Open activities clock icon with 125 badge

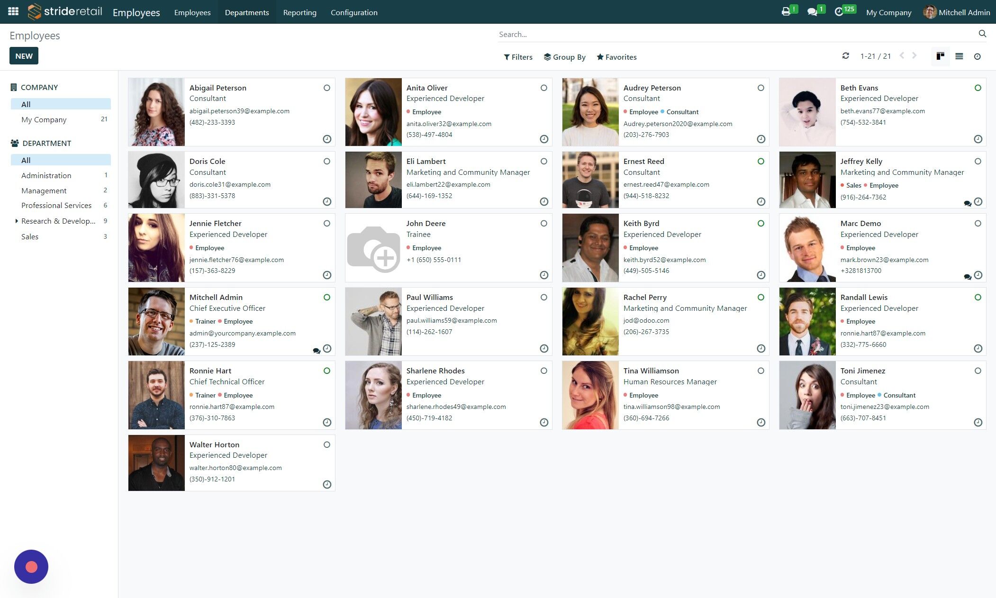(839, 12)
